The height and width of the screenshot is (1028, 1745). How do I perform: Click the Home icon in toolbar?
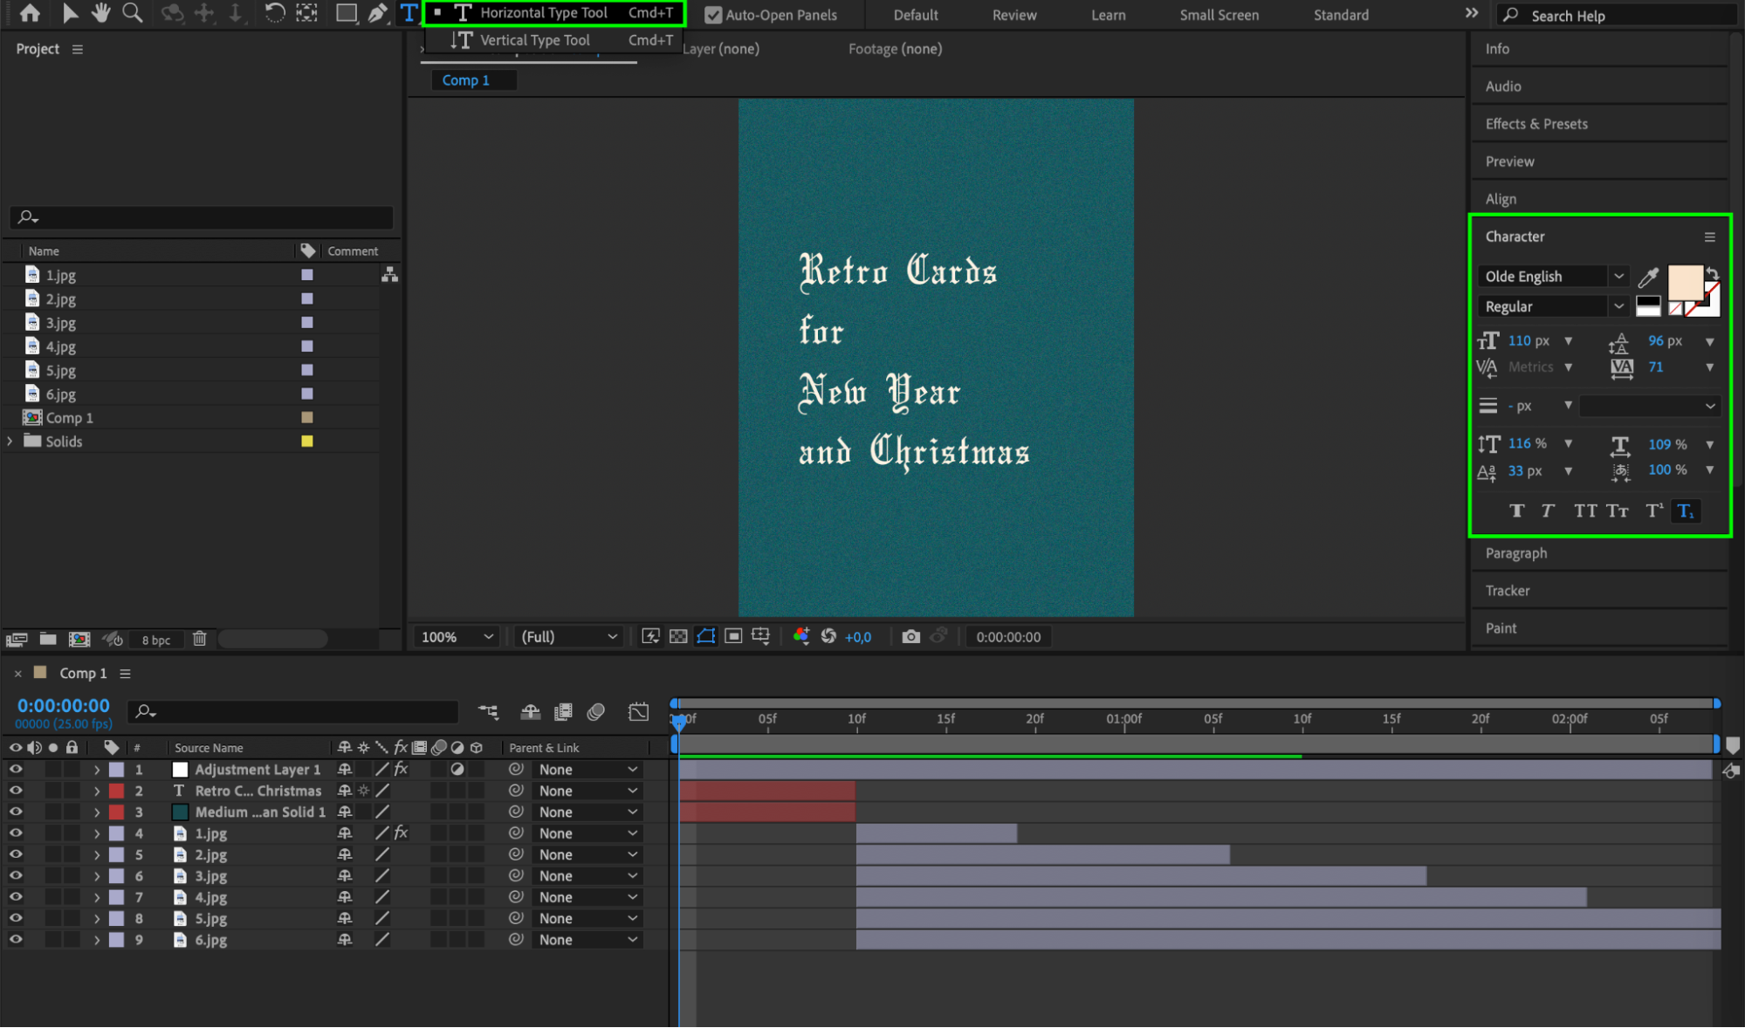click(30, 13)
